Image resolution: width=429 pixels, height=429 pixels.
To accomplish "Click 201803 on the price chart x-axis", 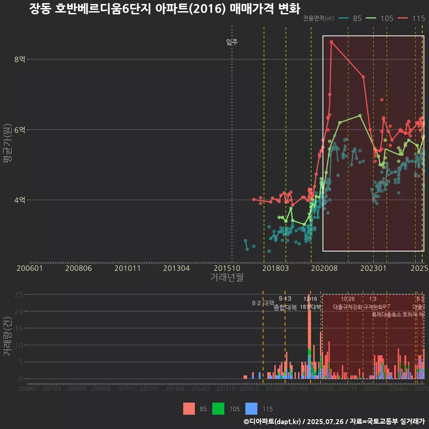I will point(276,268).
